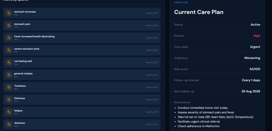272x131 pixels.
Task: Open the stomach pain symptom name
Action: (x=22, y=24)
